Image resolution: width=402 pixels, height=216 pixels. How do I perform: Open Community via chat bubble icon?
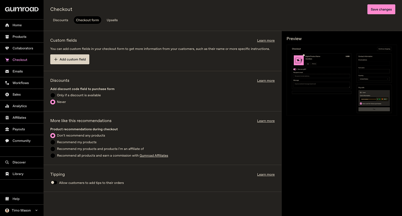point(7,141)
